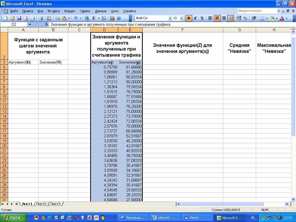Click the first sheet tab navigation arrow
296x222 pixels.
tap(2, 204)
